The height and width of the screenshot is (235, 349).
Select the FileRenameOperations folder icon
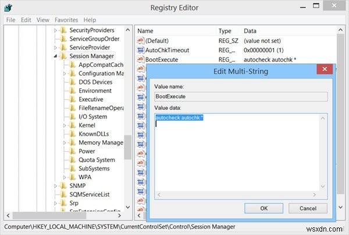pos(73,108)
